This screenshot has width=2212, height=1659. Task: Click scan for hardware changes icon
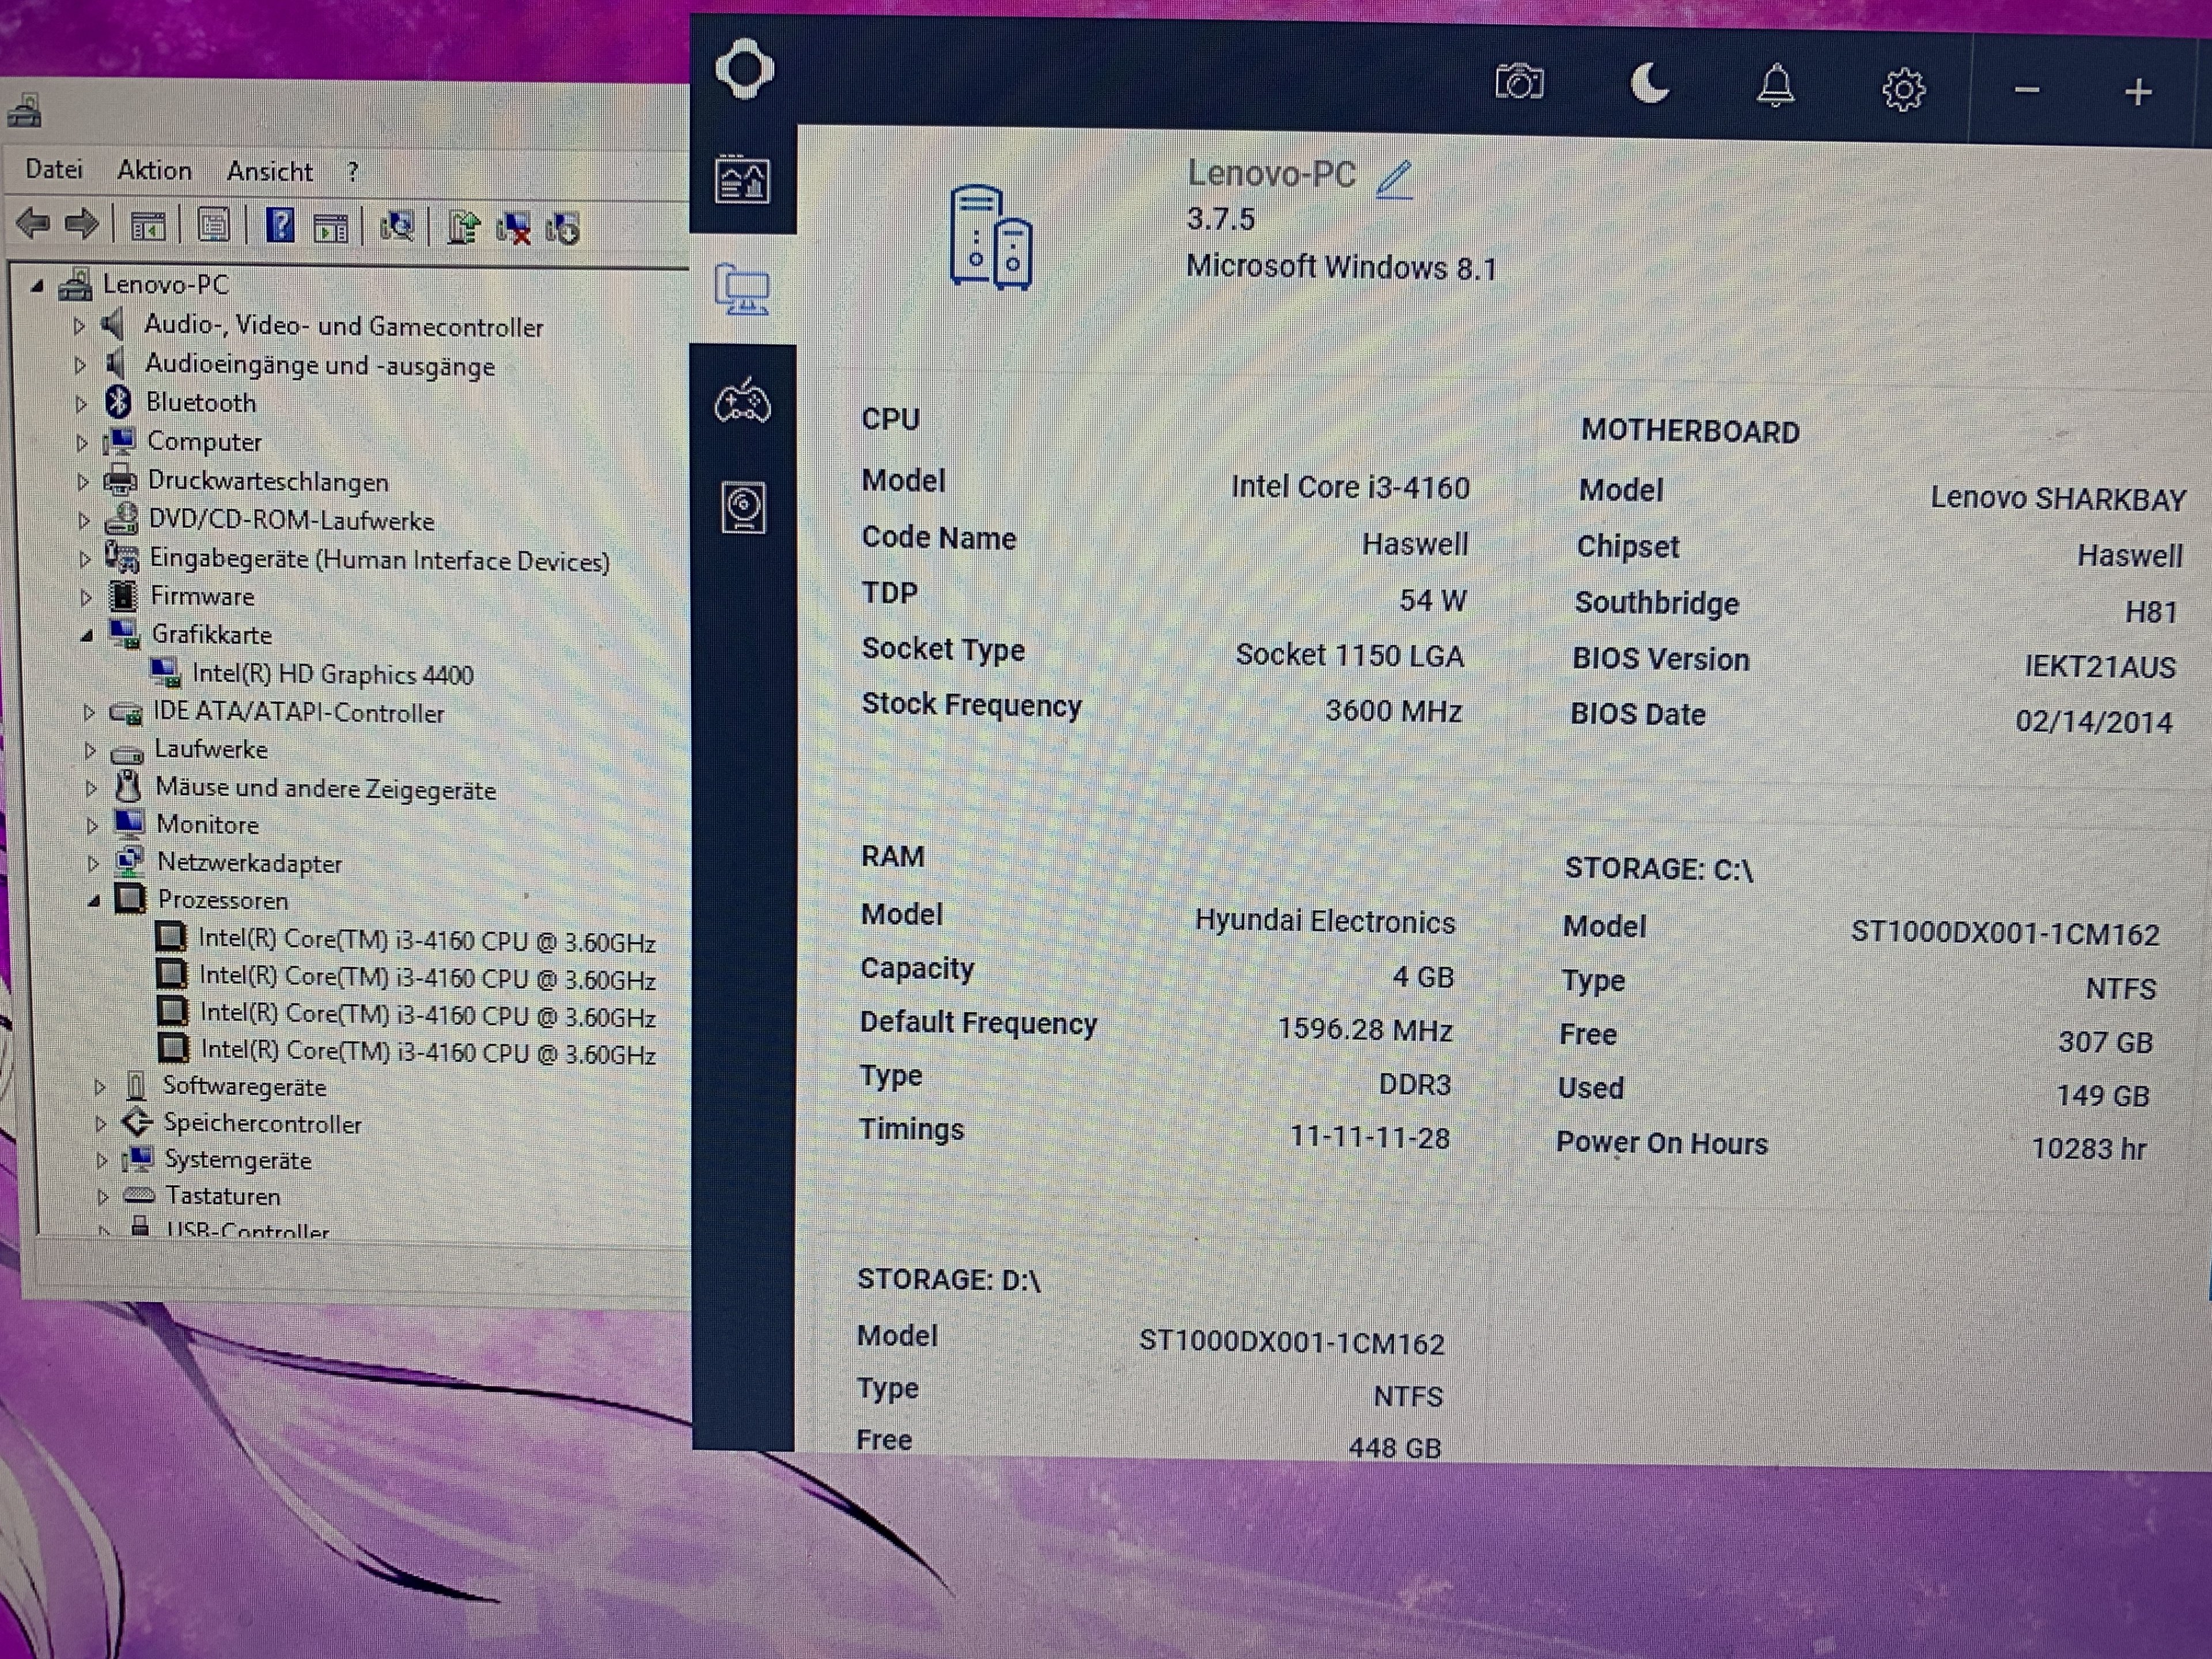(397, 227)
